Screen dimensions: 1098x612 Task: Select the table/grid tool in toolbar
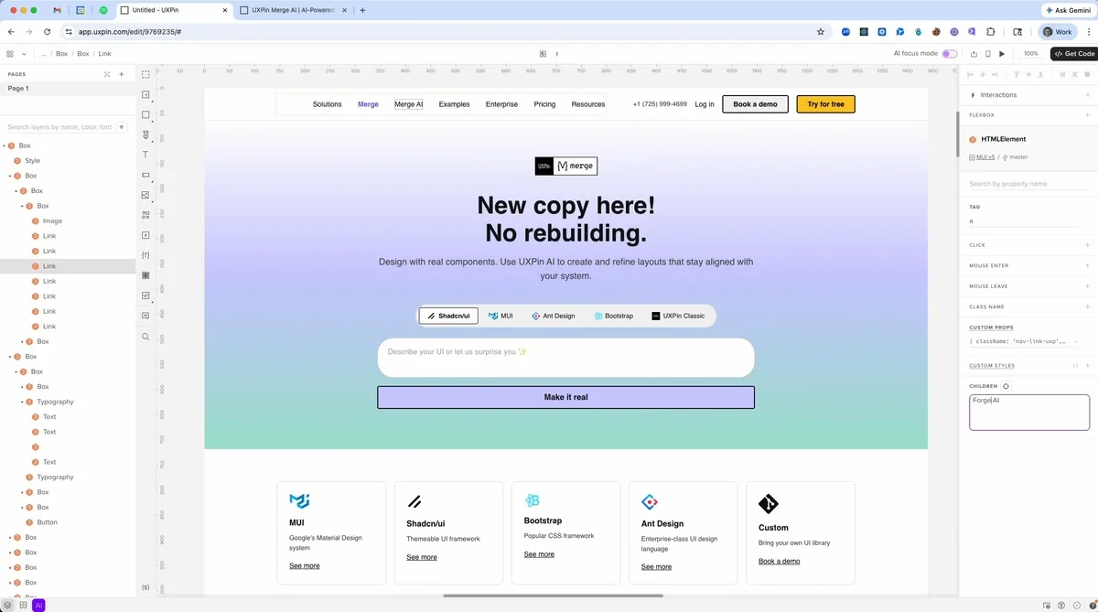(x=145, y=275)
